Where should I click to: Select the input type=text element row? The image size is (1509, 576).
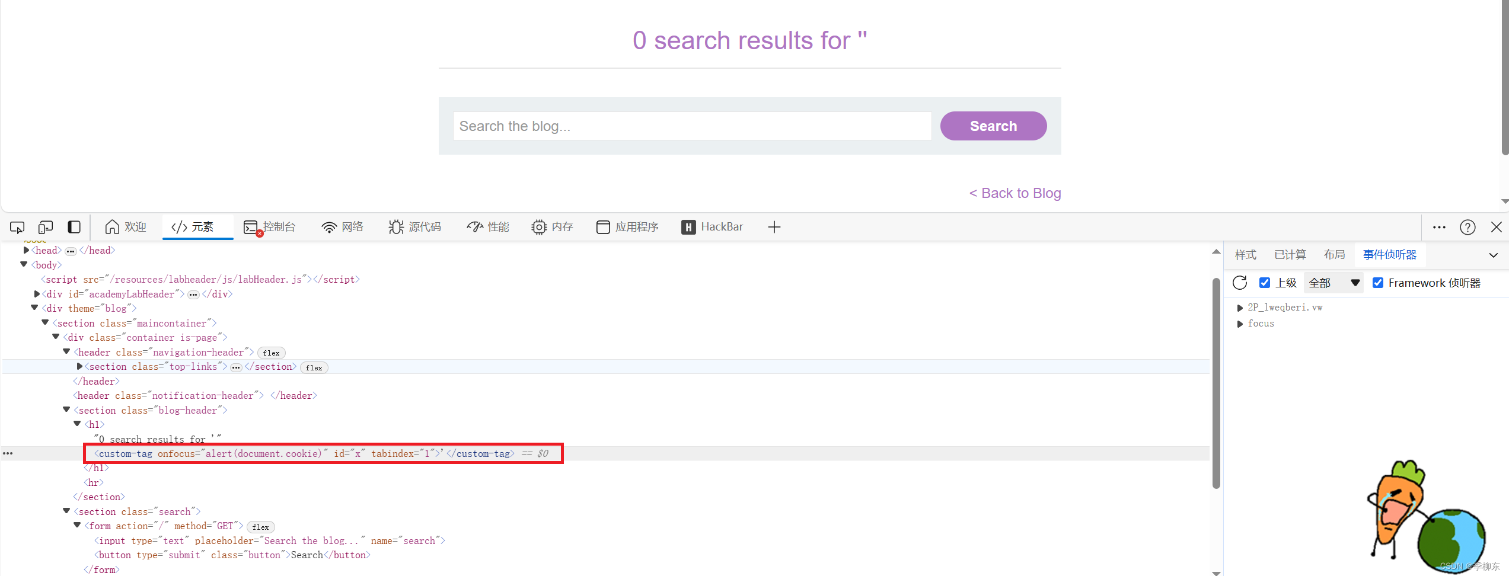[x=269, y=540]
